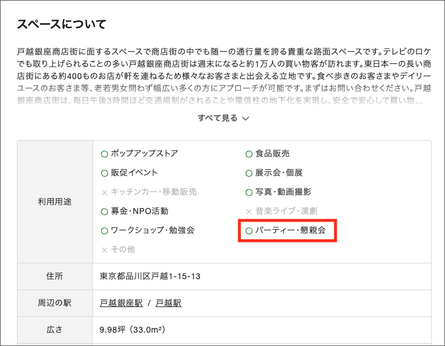Image resolution: width=445 pixels, height=346 pixels.
Task: Select the パーティー・懇親会 usage label
Action: tap(290, 230)
